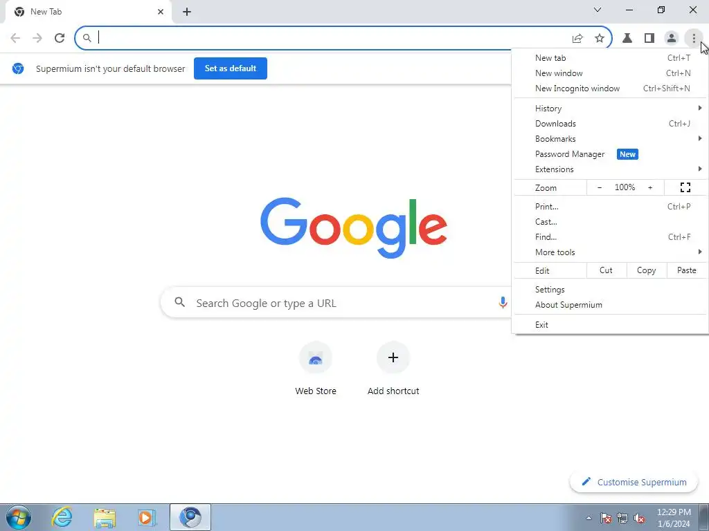Open the profile avatar icon
Image resolution: width=709 pixels, height=531 pixels.
[x=672, y=38]
